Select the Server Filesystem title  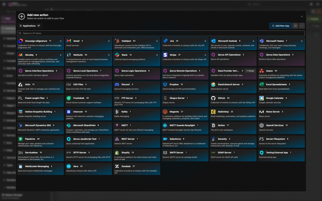pos(275,139)
